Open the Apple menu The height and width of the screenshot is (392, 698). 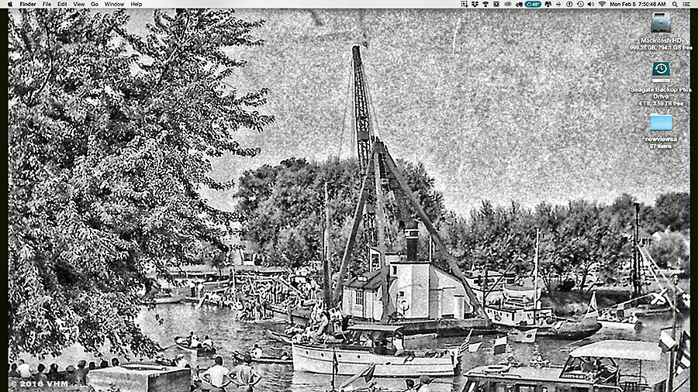coord(10,4)
